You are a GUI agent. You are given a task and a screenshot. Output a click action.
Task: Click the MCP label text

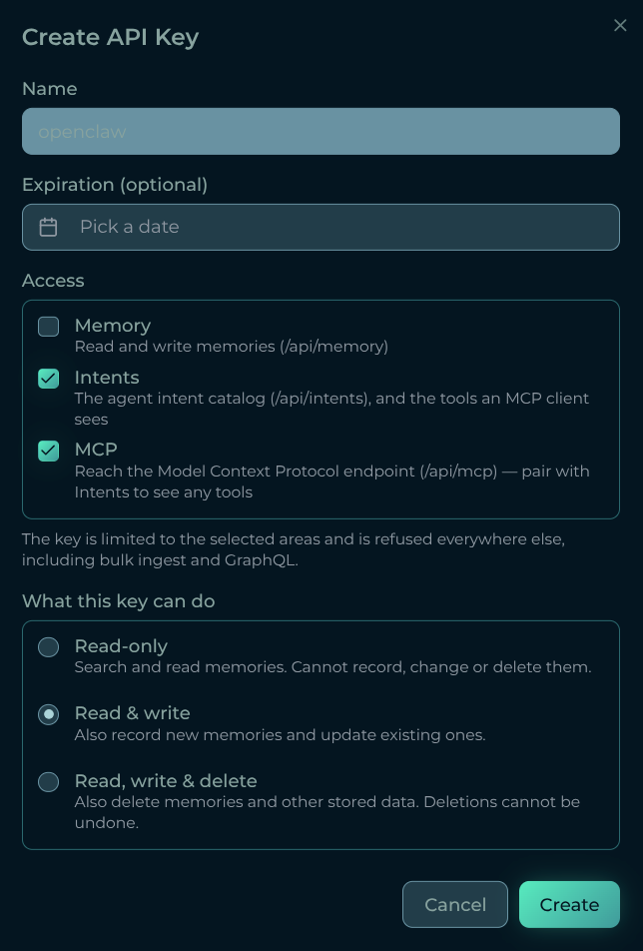click(96, 450)
